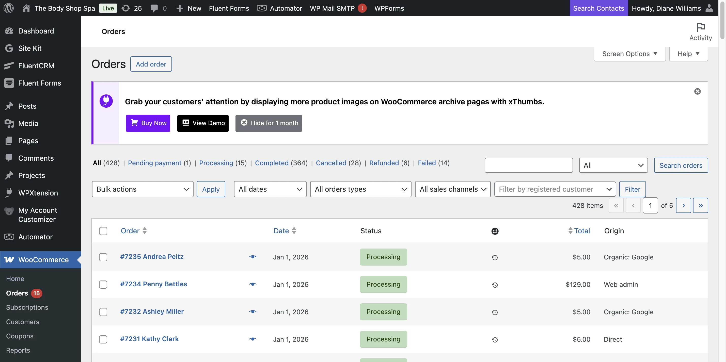This screenshot has height=362, width=726.
Task: Click the order search input field
Action: [x=528, y=165]
